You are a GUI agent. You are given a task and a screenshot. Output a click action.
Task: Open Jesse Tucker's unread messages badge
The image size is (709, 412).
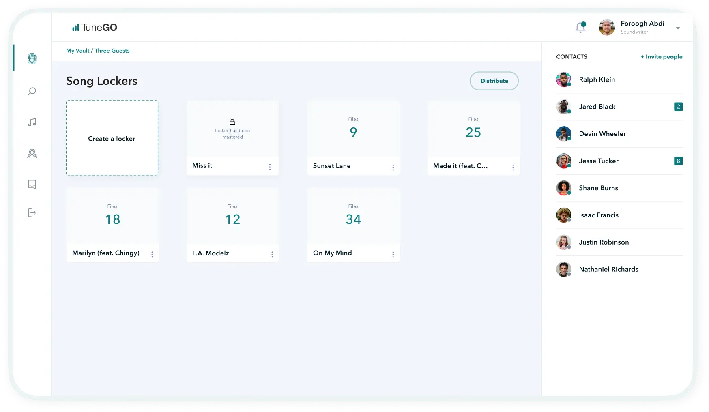678,161
